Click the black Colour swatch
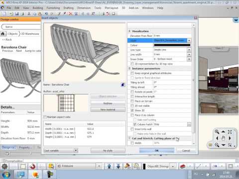Screen dimensions: 239x179 click(x=172, y=45)
